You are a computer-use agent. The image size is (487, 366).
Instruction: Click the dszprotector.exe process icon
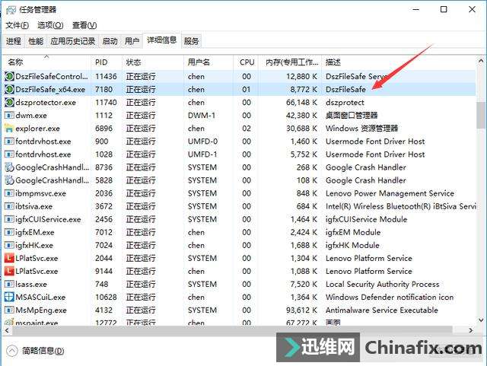tap(9, 102)
